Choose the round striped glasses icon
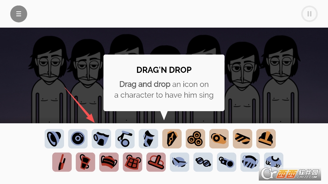Viewport: 328px width, 184px height. click(x=203, y=162)
